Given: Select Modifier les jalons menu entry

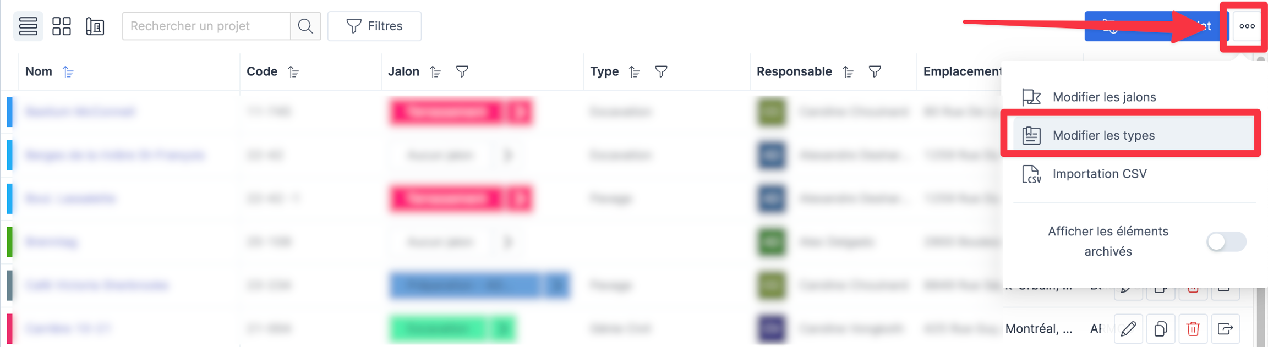Looking at the screenshot, I should [x=1103, y=97].
